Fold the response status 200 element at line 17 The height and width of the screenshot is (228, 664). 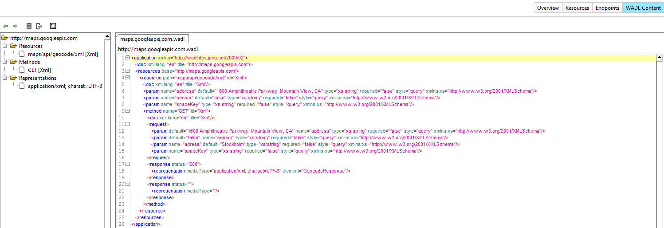point(127,164)
